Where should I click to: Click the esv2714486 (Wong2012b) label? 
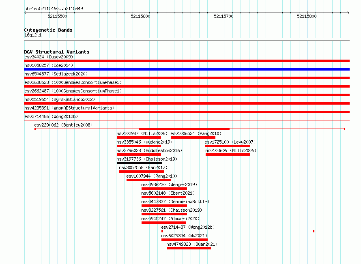(51, 116)
